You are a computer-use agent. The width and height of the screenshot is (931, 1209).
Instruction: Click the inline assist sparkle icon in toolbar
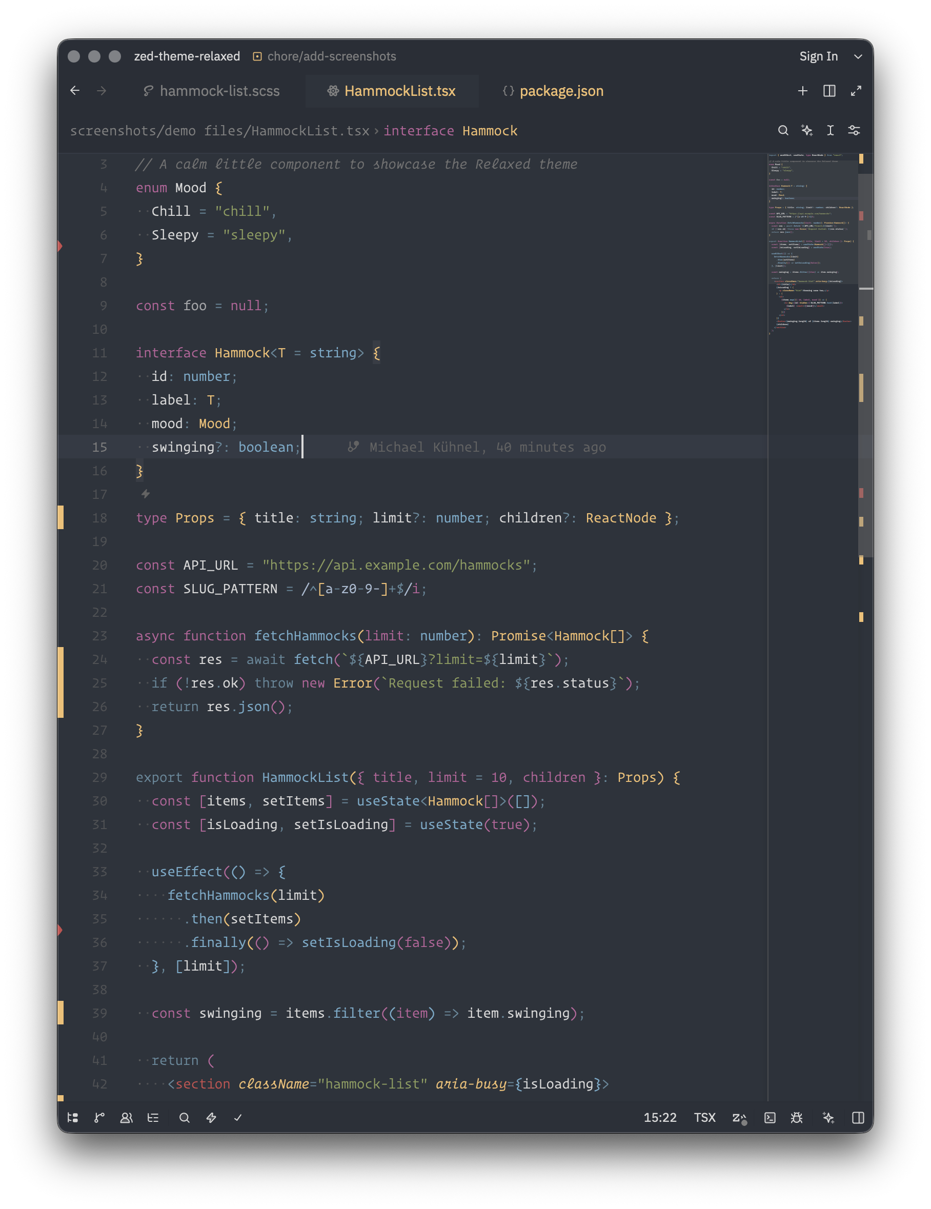point(806,130)
